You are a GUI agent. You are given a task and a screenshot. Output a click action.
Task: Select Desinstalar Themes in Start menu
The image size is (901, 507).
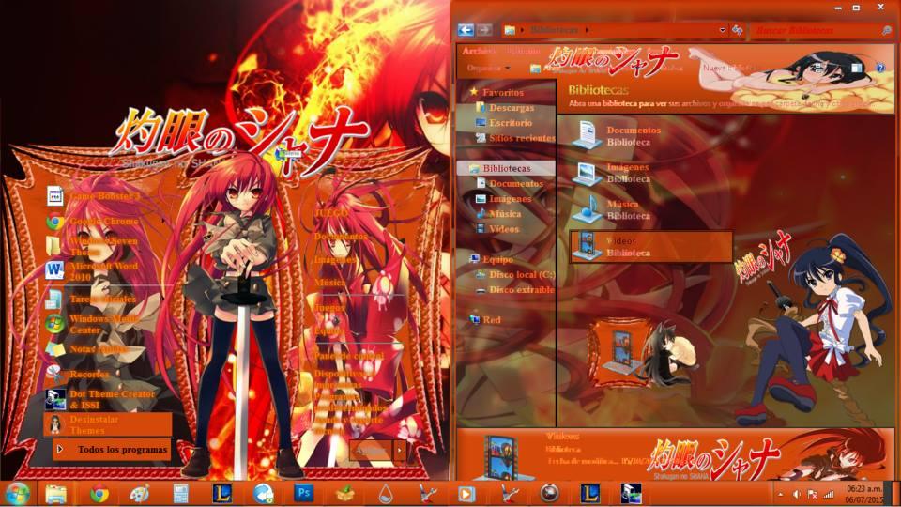[x=107, y=424]
